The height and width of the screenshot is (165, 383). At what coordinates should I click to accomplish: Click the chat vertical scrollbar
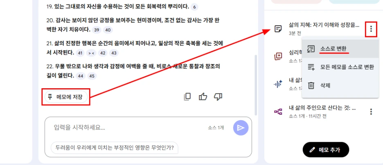coord(255,85)
